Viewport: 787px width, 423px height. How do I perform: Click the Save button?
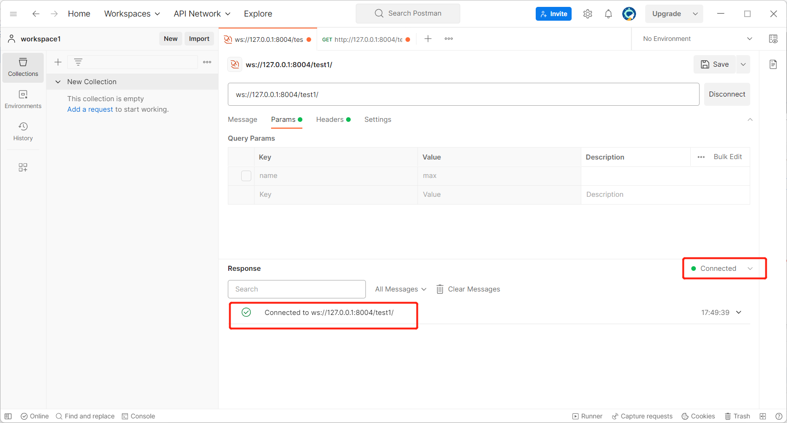[x=715, y=64]
